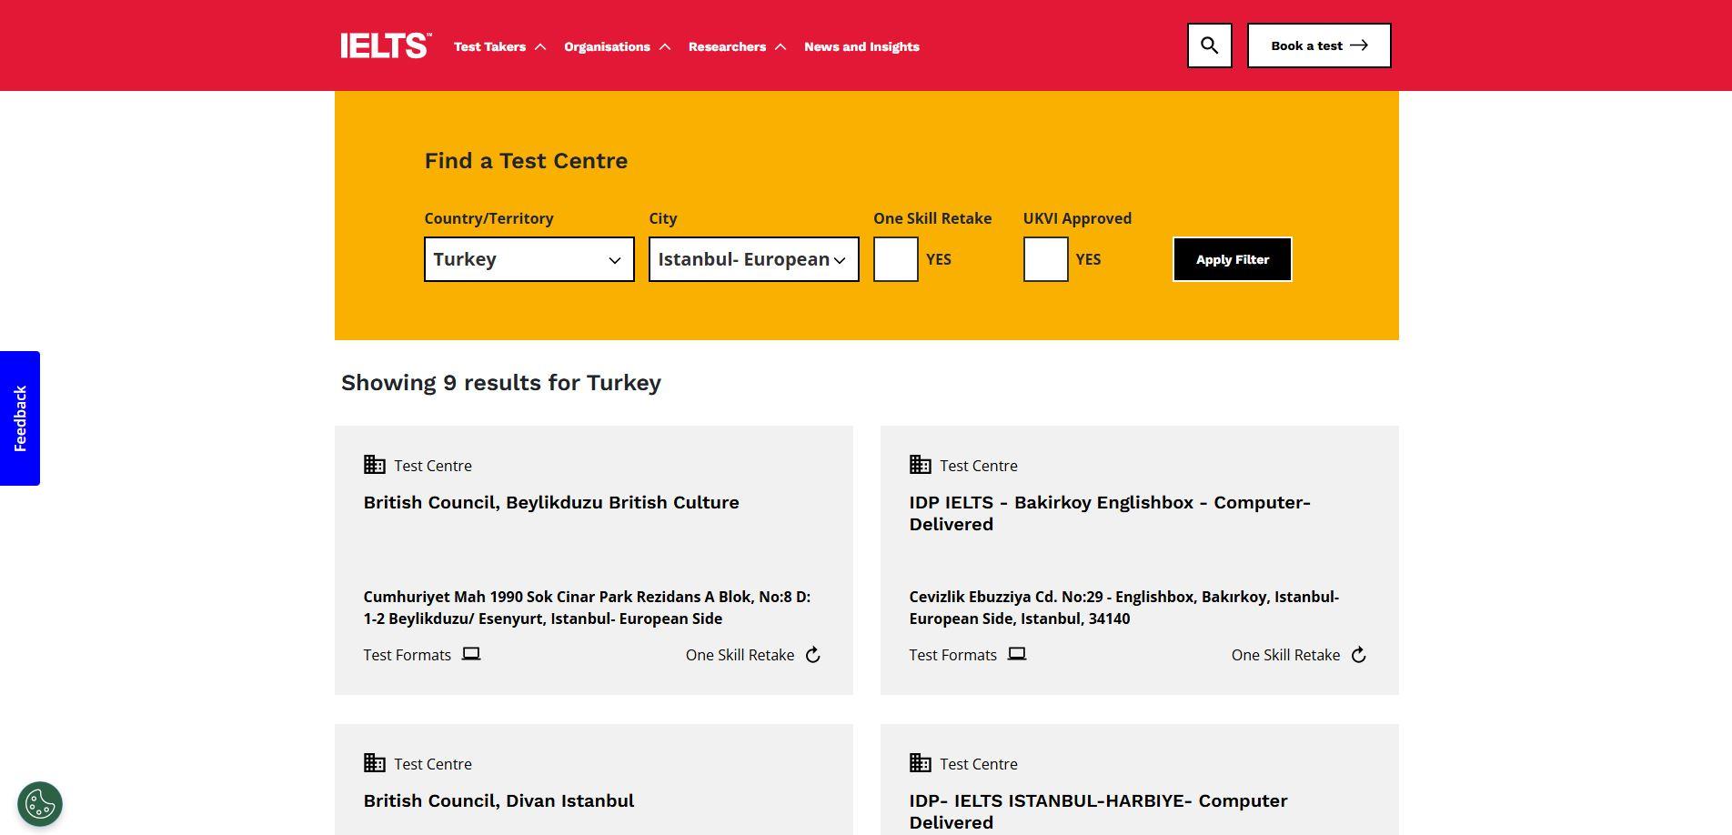Tick the One Skill Retake YES checkbox
The height and width of the screenshot is (835, 1732).
(x=896, y=259)
